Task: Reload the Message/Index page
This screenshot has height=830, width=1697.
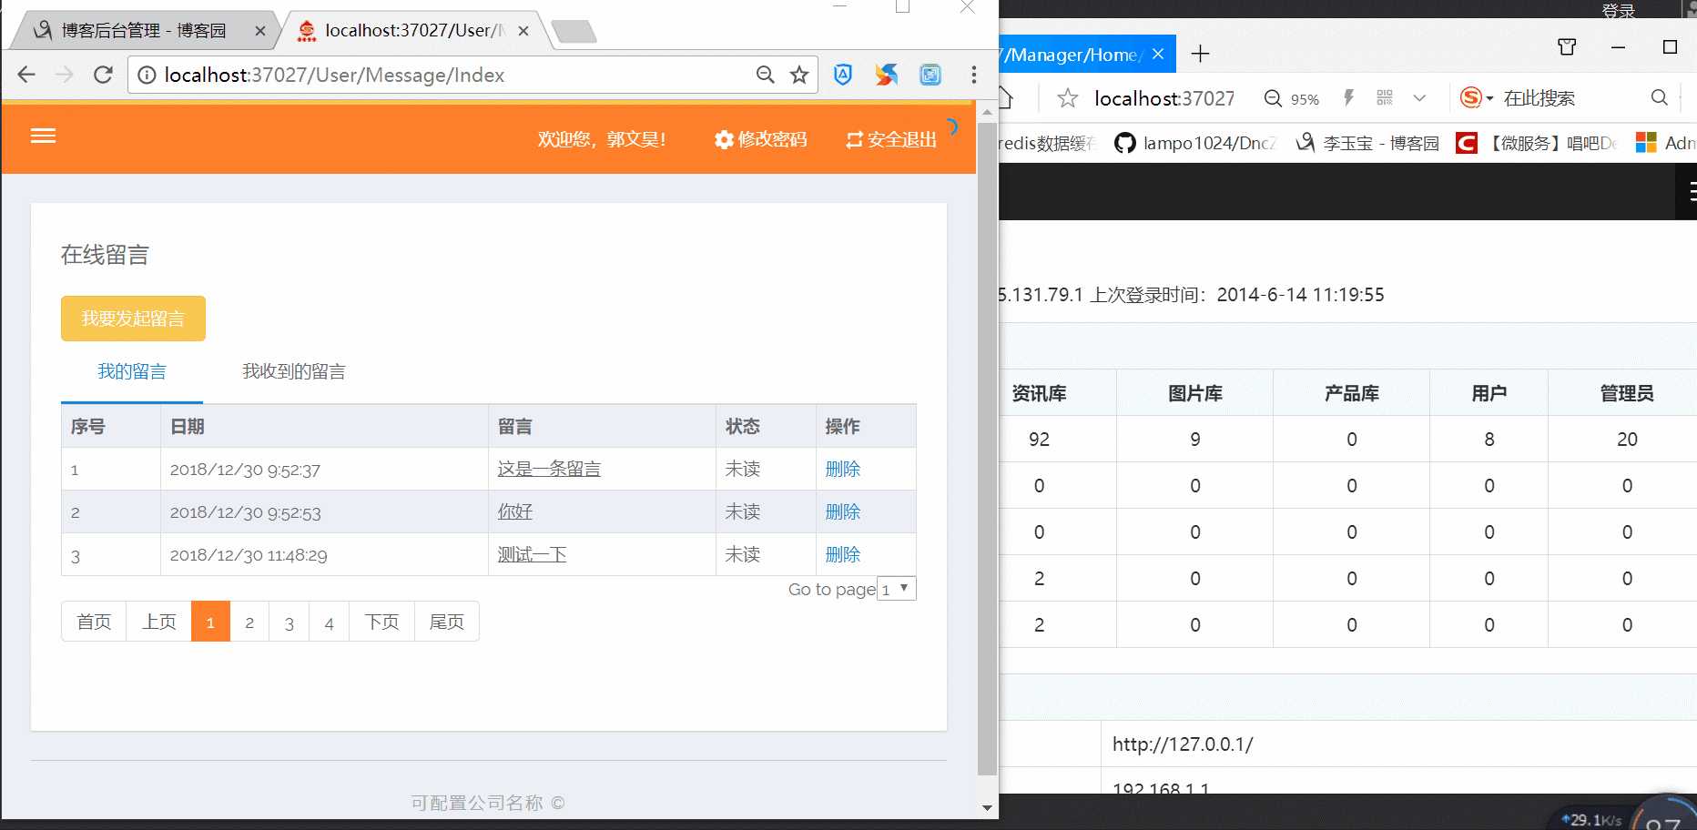Action: point(103,75)
